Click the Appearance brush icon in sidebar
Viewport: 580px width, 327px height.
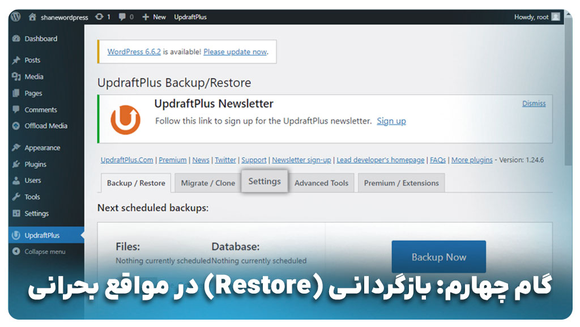(x=16, y=148)
